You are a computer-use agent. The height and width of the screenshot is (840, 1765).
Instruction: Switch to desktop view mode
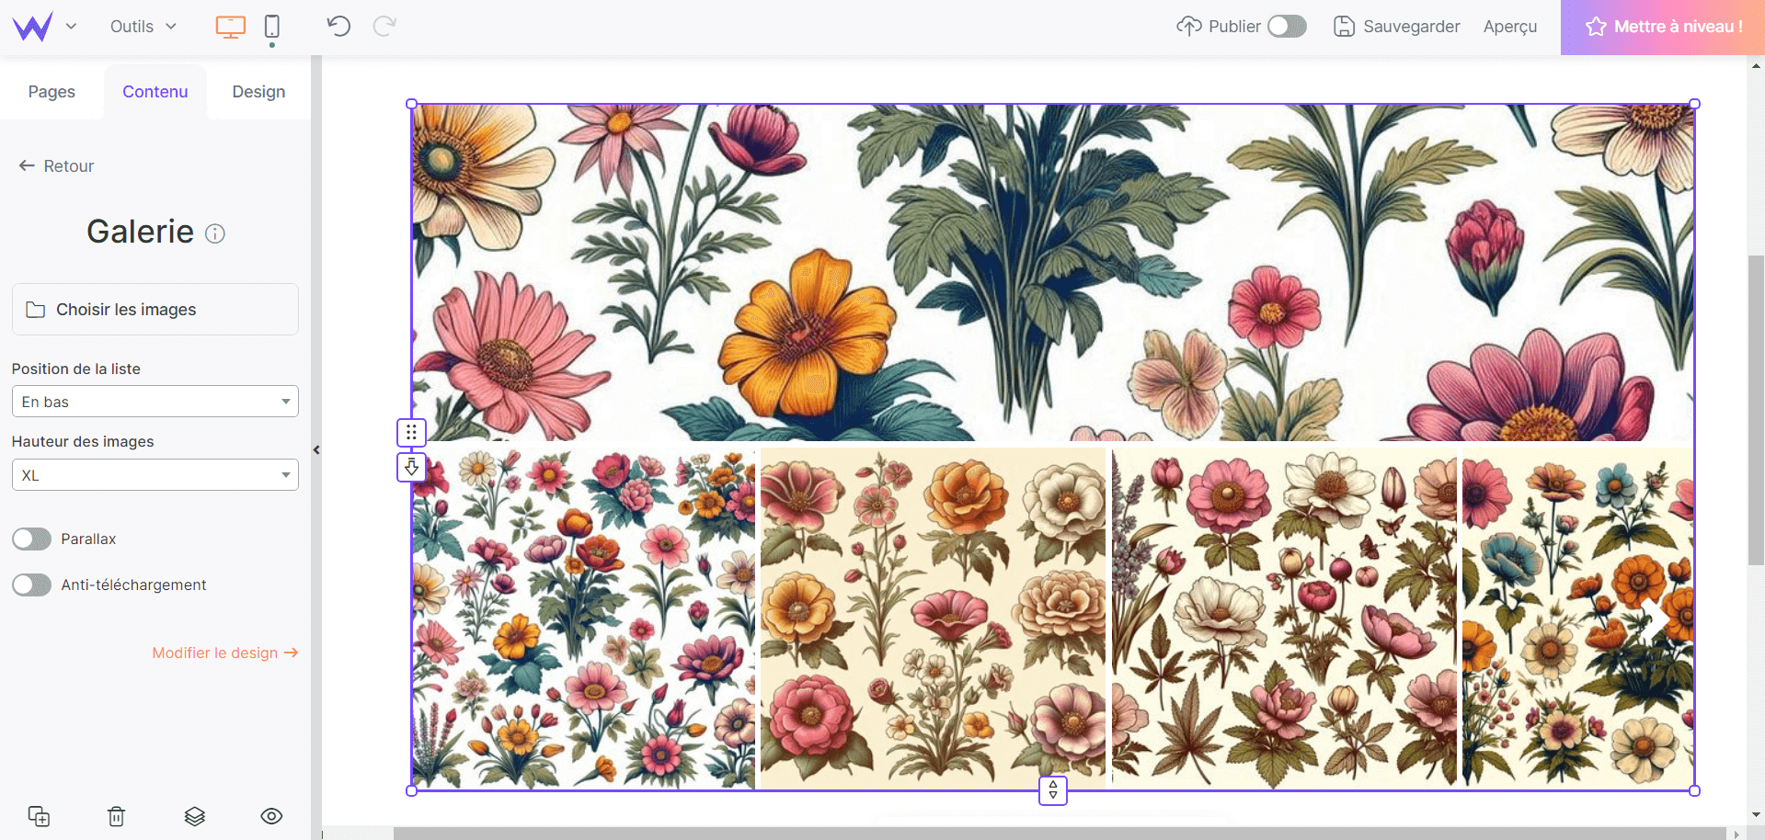(x=230, y=27)
